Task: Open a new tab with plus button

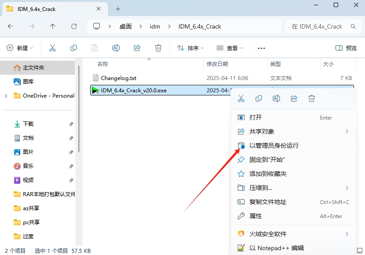Action: (x=118, y=9)
